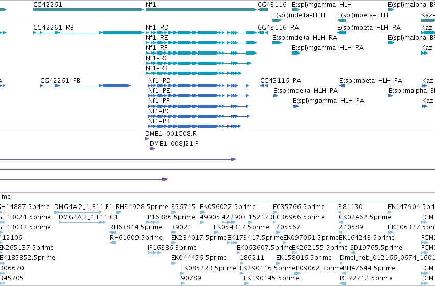Click the EK234017.5prime EST label
Image resolution: width=435 pixels, height=286 pixels.
click(x=199, y=238)
